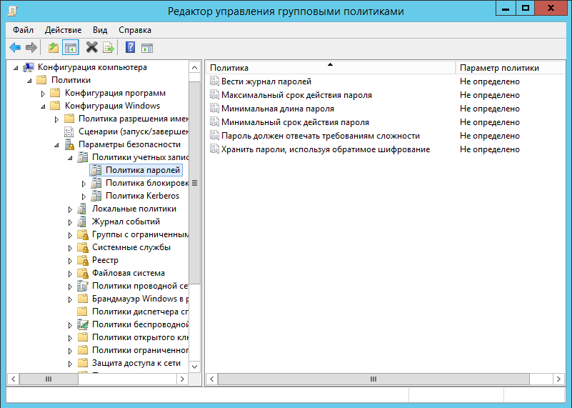Open the Действие menu
The image size is (572, 408).
63,30
